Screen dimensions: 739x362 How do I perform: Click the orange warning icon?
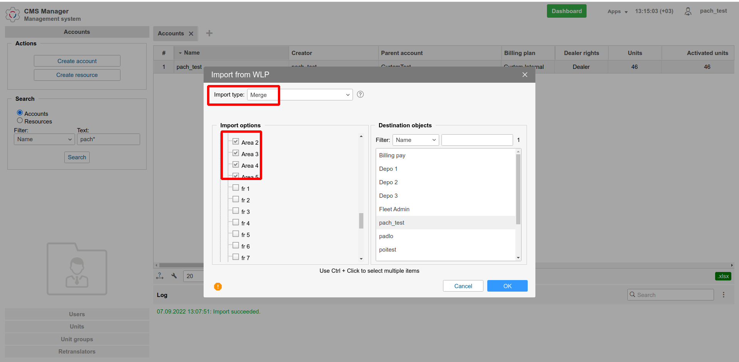(218, 287)
